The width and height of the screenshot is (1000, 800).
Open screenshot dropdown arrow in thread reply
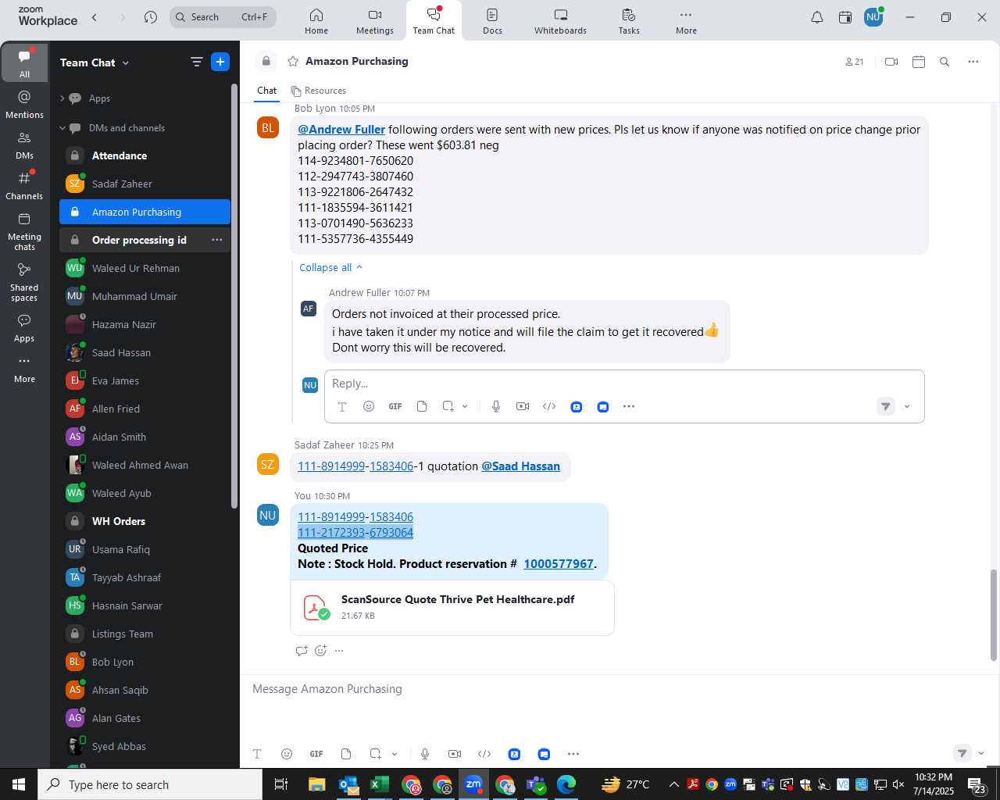465,406
